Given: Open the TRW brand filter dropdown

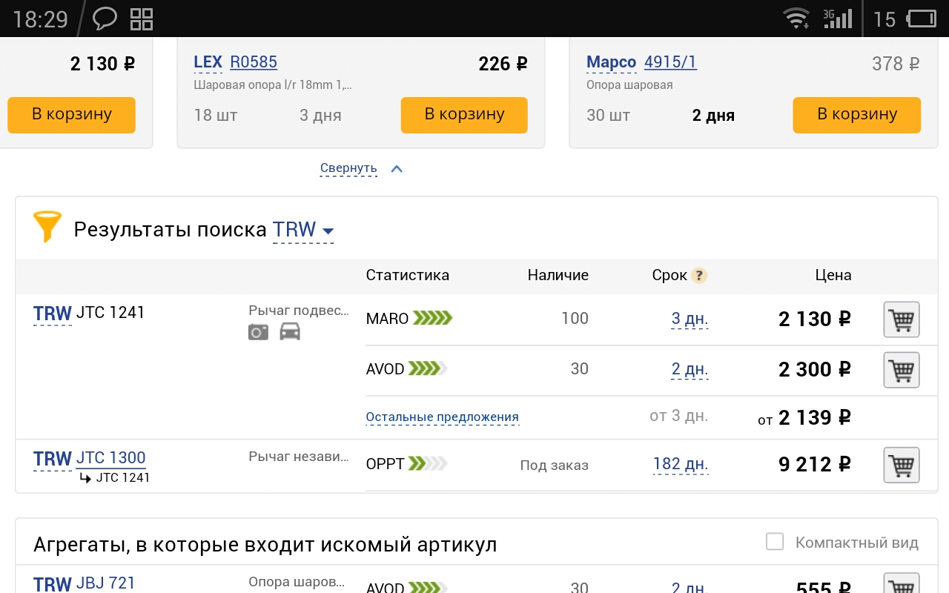Looking at the screenshot, I should [x=303, y=230].
